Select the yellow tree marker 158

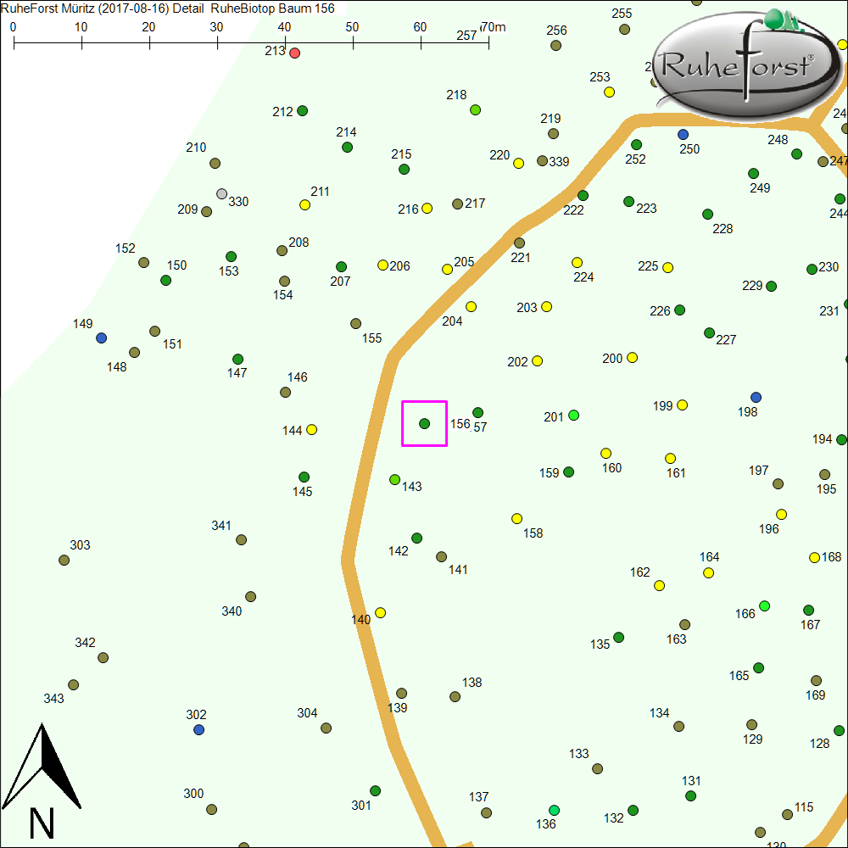point(516,518)
